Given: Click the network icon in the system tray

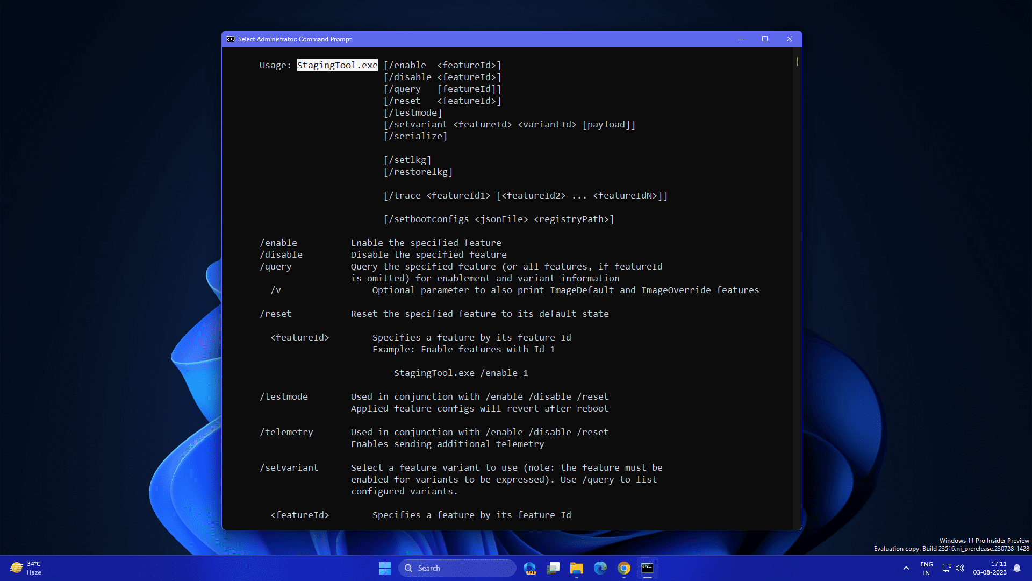Looking at the screenshot, I should click(947, 568).
